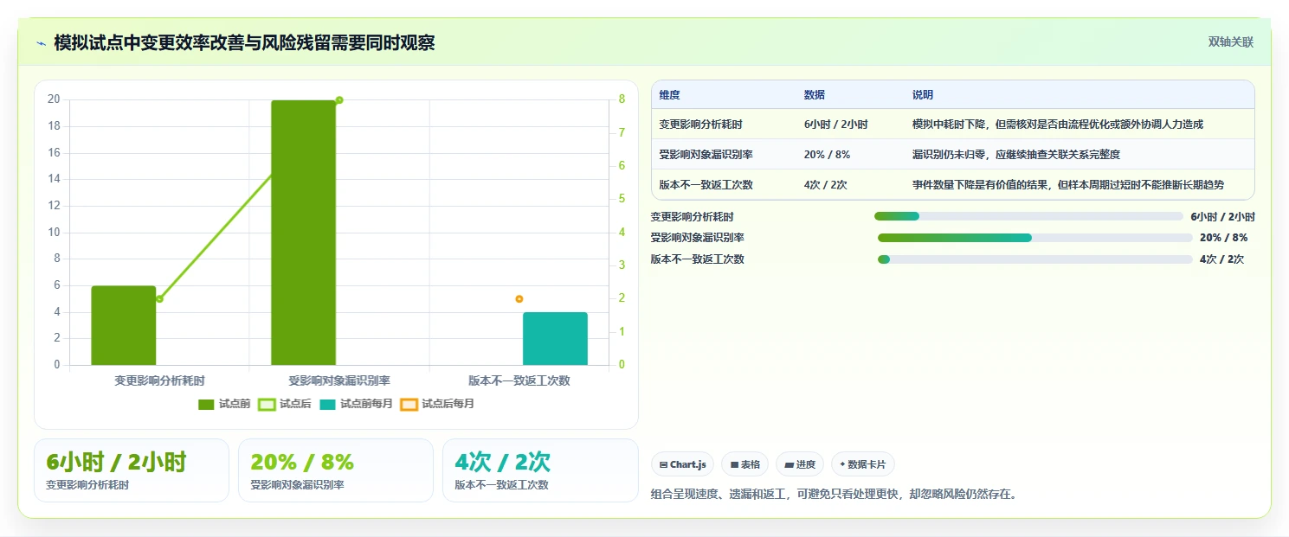Click the line point at value 8
Viewport: 1289px width, 537px height.
pos(339,100)
